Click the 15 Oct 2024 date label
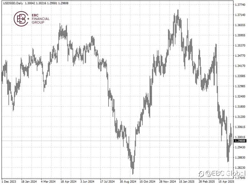Screen dimensions: 248x185 click(147, 181)
